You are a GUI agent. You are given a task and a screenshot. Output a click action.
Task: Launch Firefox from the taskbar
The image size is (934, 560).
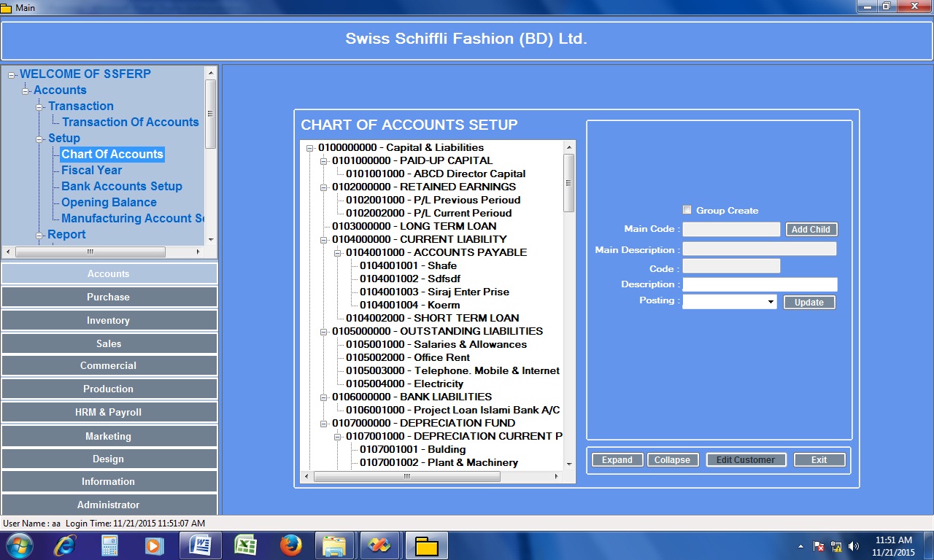tap(290, 545)
